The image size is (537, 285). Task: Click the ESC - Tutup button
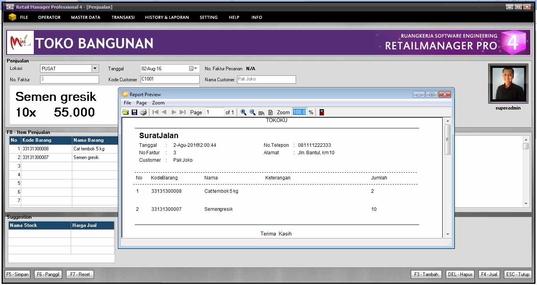click(x=518, y=274)
